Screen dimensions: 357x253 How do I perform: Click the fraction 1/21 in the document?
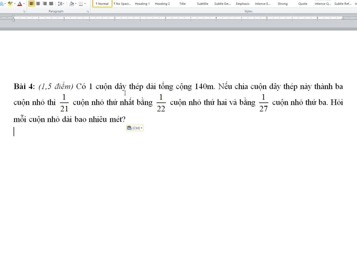pyautogui.click(x=64, y=103)
